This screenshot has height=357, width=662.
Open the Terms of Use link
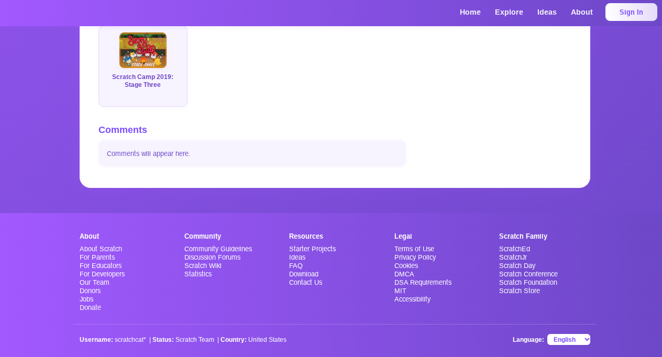(414, 249)
